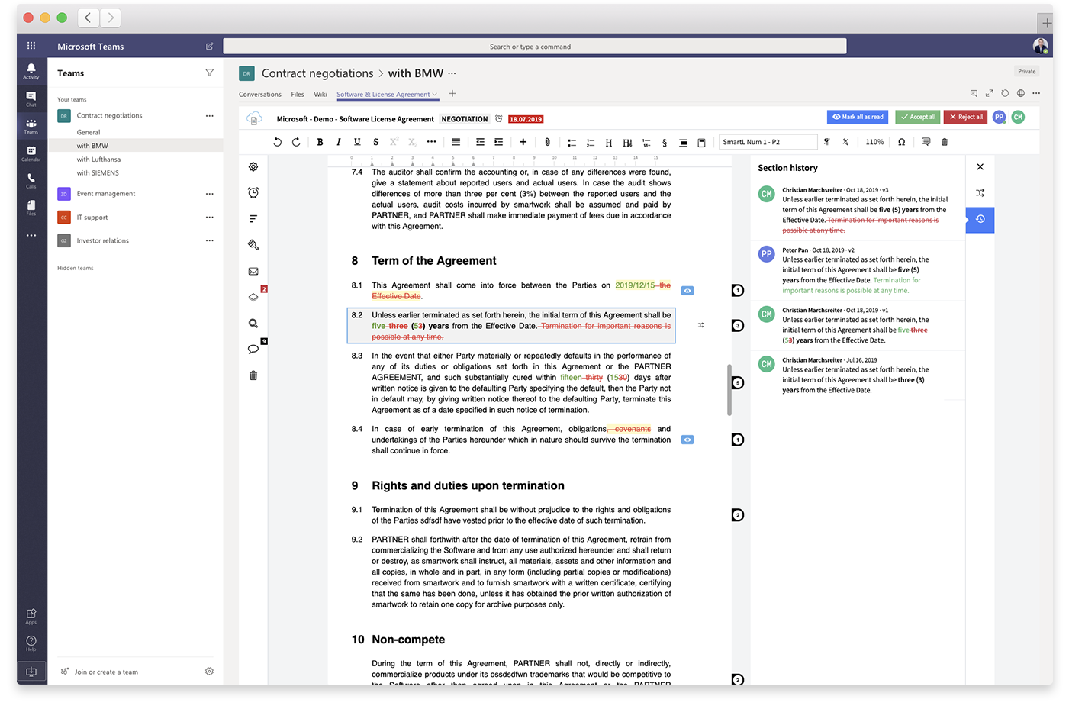Screen dimensions: 1069x709
Task: Open the document settings gear icon
Action: pos(253,167)
